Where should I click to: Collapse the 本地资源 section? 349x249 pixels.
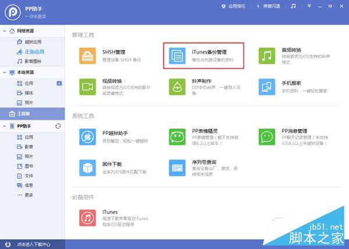pyautogui.click(x=5, y=72)
